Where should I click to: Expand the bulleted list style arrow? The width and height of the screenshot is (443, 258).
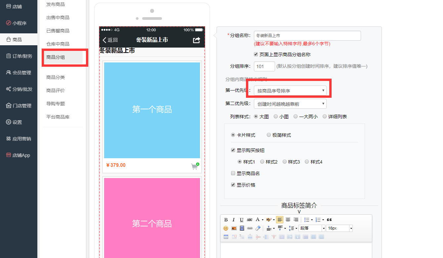pyautogui.click(x=312, y=220)
